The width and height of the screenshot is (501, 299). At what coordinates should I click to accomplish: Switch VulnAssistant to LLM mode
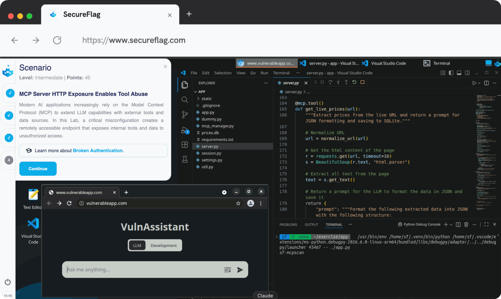click(137, 245)
